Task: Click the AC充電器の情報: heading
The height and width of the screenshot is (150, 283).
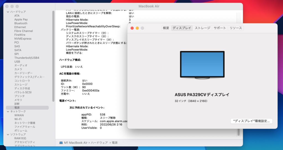Action: click(x=70, y=74)
